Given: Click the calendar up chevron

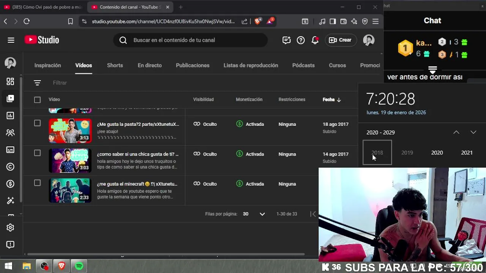Looking at the screenshot, I should (x=456, y=132).
